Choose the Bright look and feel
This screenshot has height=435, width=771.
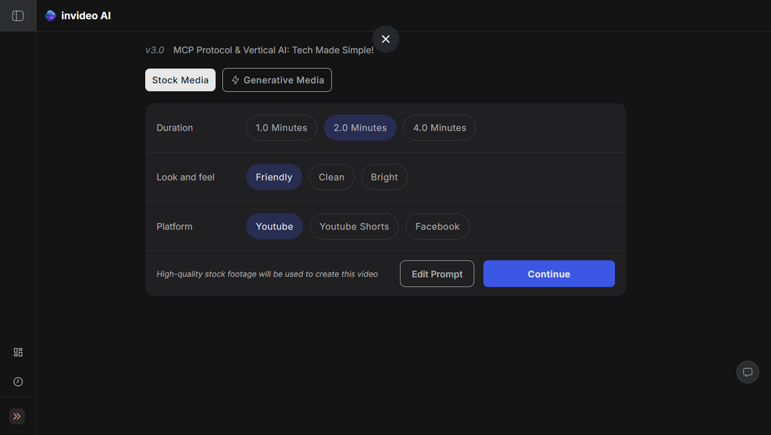tap(384, 177)
